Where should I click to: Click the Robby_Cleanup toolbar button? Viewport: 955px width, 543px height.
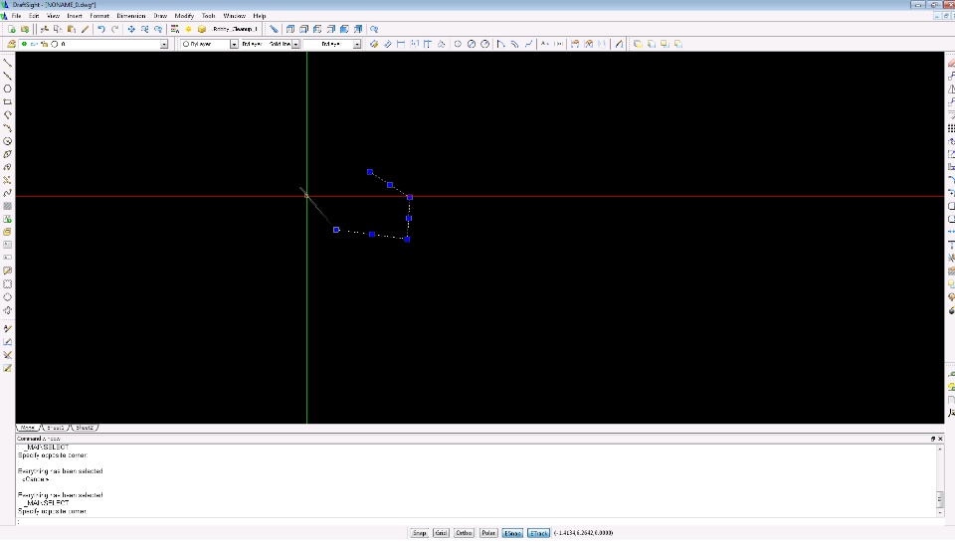(235, 29)
